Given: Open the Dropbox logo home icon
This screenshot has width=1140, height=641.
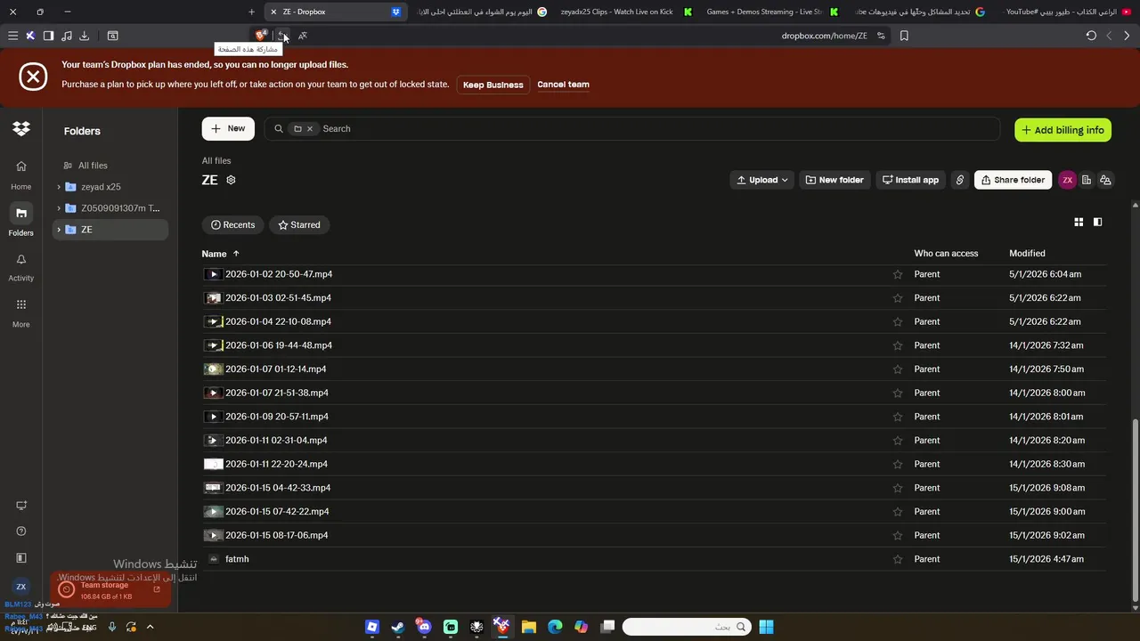Looking at the screenshot, I should click(21, 129).
